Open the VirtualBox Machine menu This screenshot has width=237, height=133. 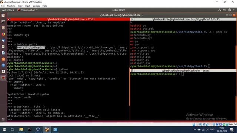pos(11,6)
